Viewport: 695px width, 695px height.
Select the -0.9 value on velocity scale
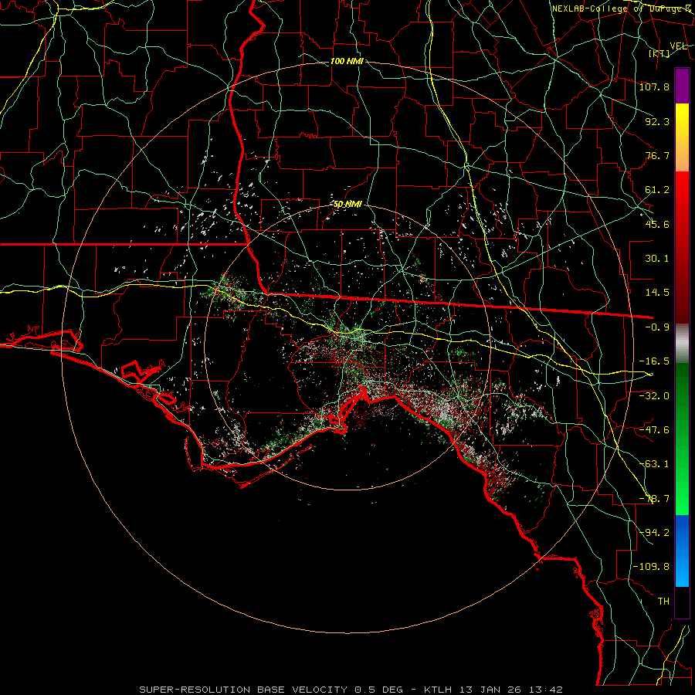pyautogui.click(x=657, y=327)
